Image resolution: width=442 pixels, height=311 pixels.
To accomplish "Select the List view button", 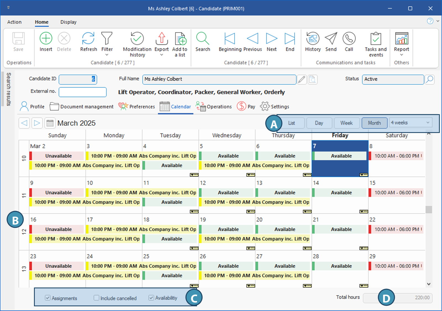I will tap(291, 123).
